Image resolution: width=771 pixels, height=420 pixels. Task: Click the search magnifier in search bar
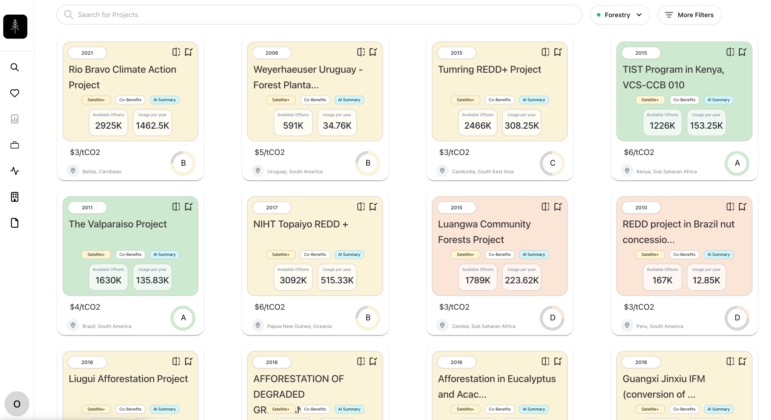(x=68, y=15)
